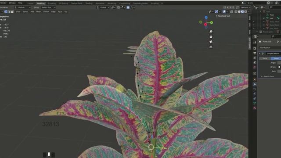Open the Particles properties tab icon
Screen dimensions: 281x158
tap(255, 89)
